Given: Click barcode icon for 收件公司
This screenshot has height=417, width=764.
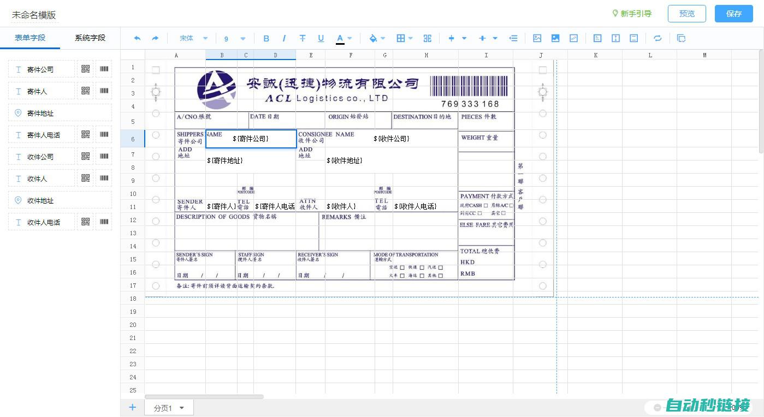Looking at the screenshot, I should click(104, 156).
